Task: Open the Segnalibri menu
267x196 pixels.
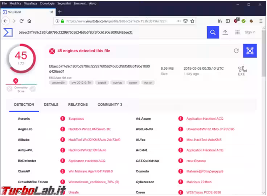Action: [x=64, y=3]
